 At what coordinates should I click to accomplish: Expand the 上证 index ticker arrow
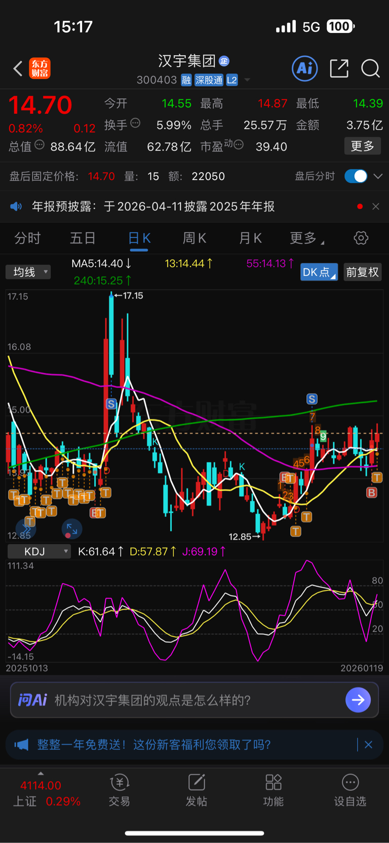(x=41, y=773)
